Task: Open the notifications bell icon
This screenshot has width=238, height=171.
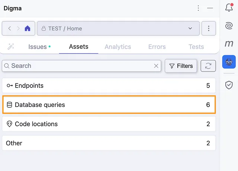Action: click(229, 7)
